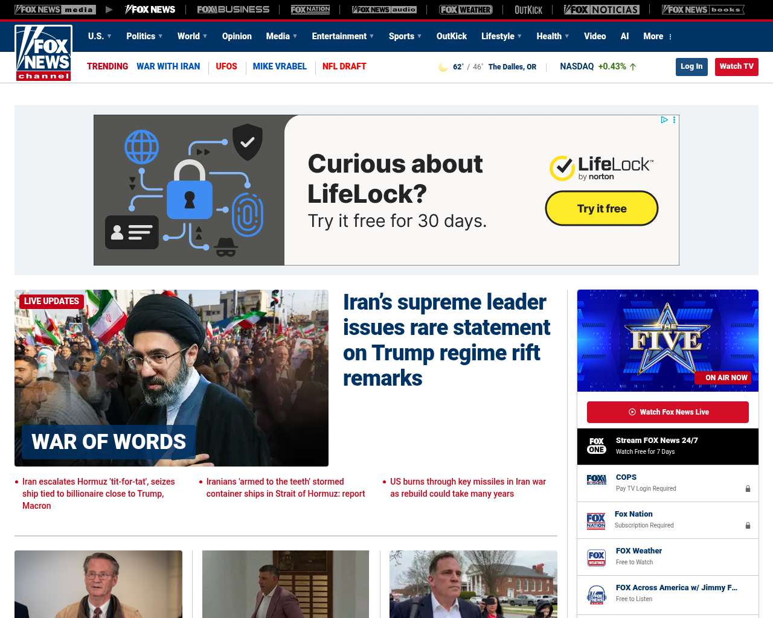
Task: Open the Fox Noticias logo link
Action: point(601,10)
